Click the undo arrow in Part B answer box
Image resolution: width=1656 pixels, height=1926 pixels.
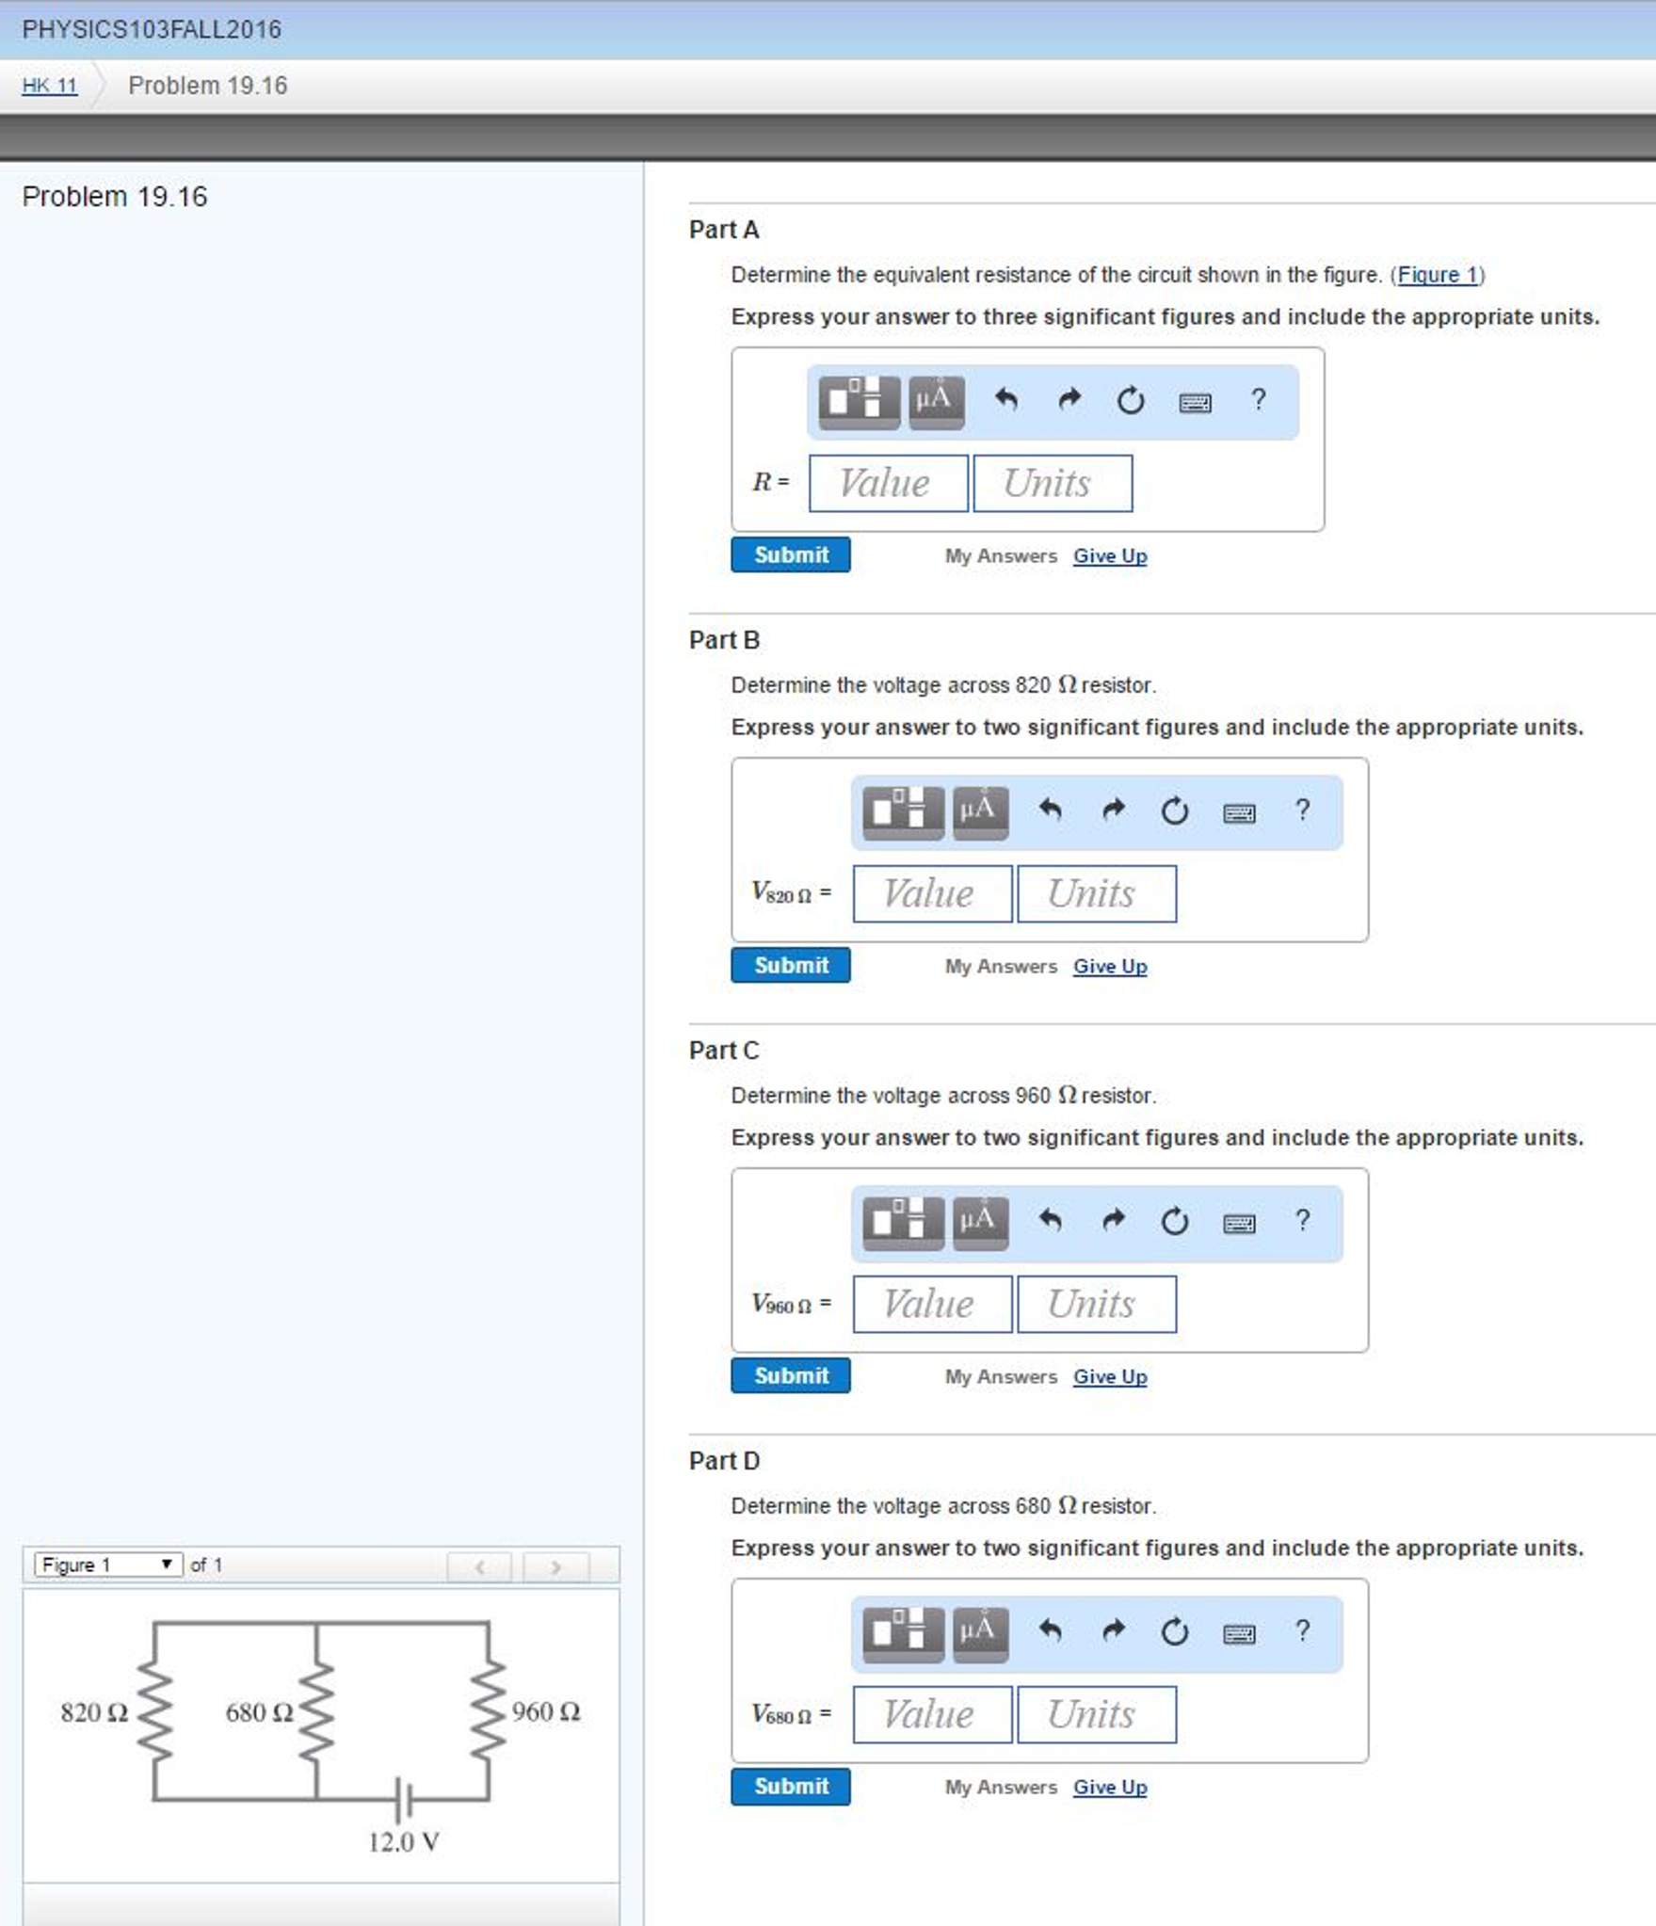pos(1053,811)
